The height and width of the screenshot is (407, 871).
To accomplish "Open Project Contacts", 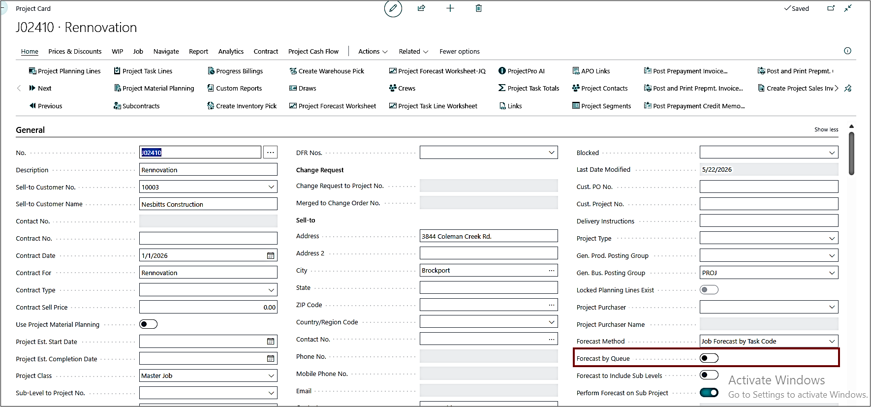I will click(x=600, y=88).
